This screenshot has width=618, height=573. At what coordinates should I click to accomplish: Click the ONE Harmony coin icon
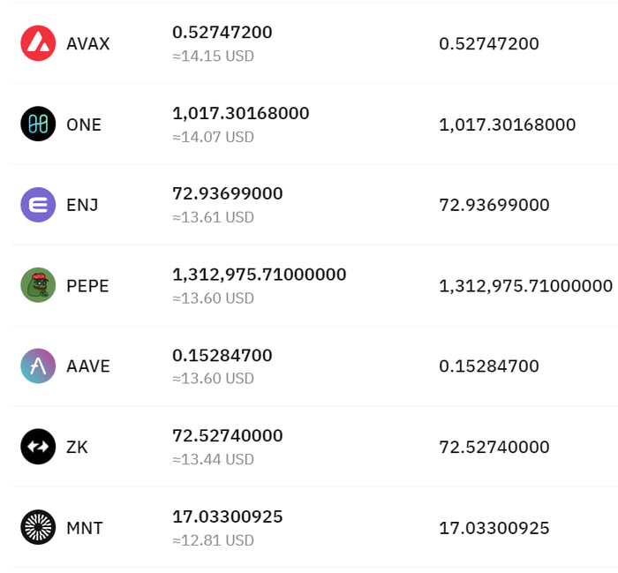click(38, 124)
